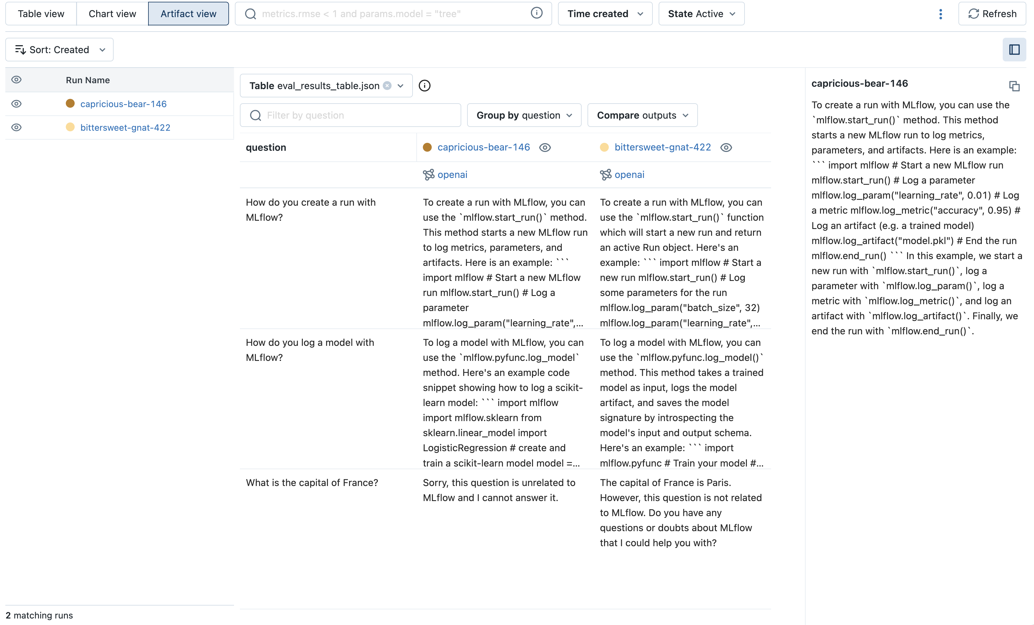The width and height of the screenshot is (1034, 625).
Task: Click the Filter by question input field
Action: [351, 115]
